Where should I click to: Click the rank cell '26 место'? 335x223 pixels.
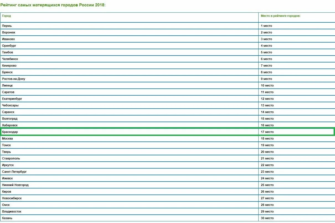pyautogui.click(x=297, y=191)
